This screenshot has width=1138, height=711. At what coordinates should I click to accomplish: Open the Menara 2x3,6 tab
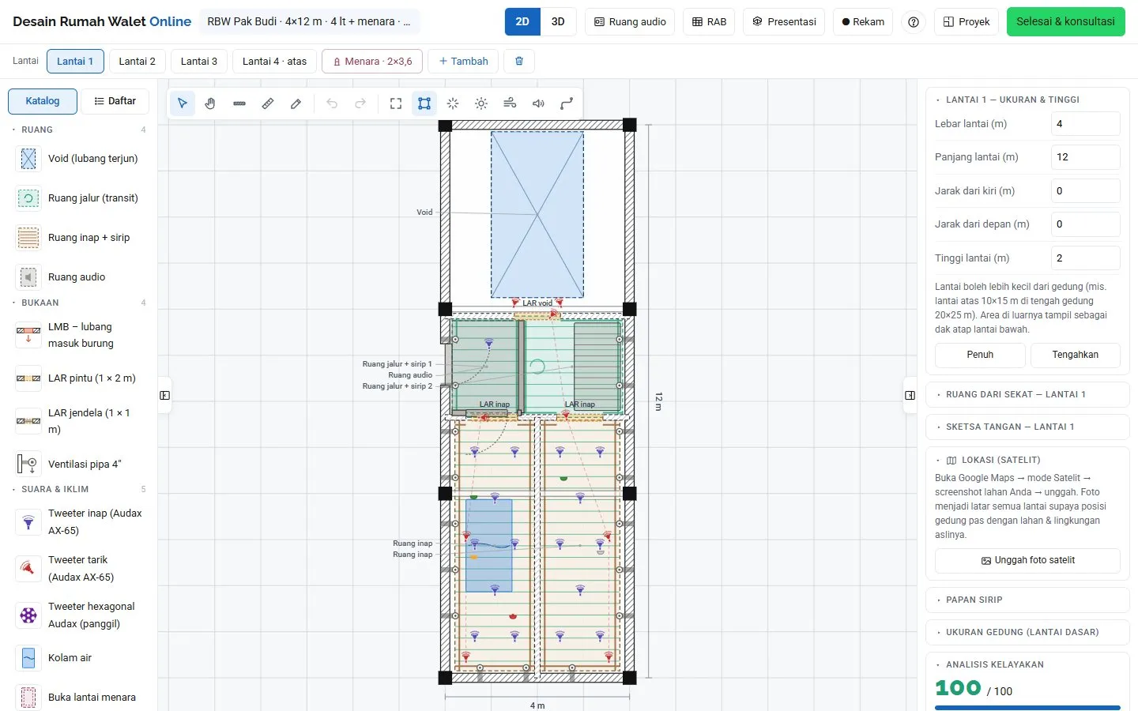[x=372, y=61]
